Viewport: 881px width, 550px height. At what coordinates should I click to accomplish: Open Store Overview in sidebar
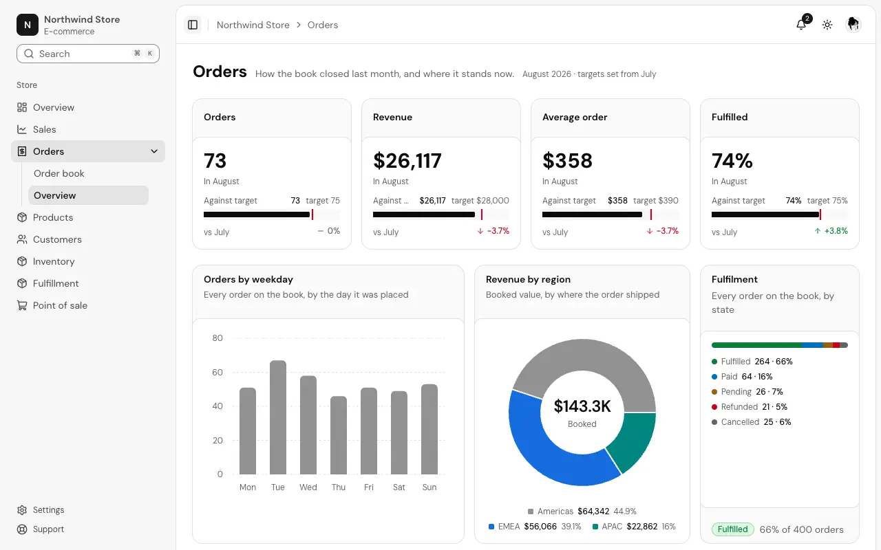54,107
